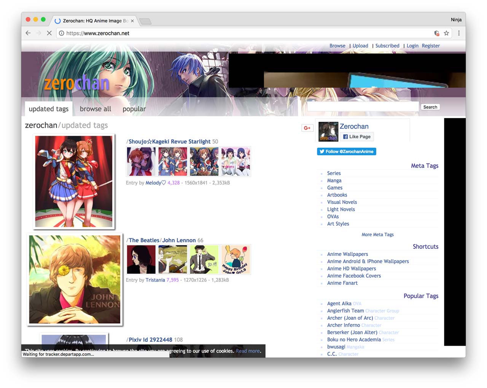Screen dimensions: 487x388
Task: Go back using the browser back arrow
Action: pos(28,33)
